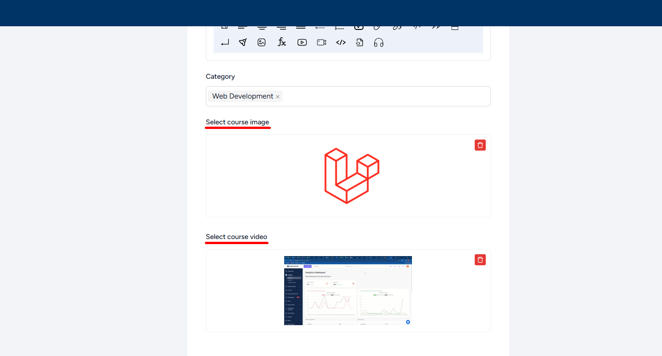This screenshot has width=662, height=356.
Task: Click the "Category" field label
Action: point(221,76)
